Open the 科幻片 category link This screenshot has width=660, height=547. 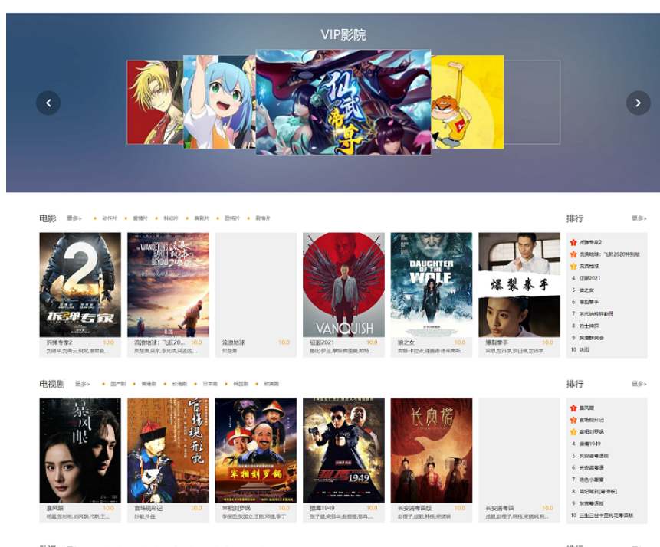(x=171, y=218)
